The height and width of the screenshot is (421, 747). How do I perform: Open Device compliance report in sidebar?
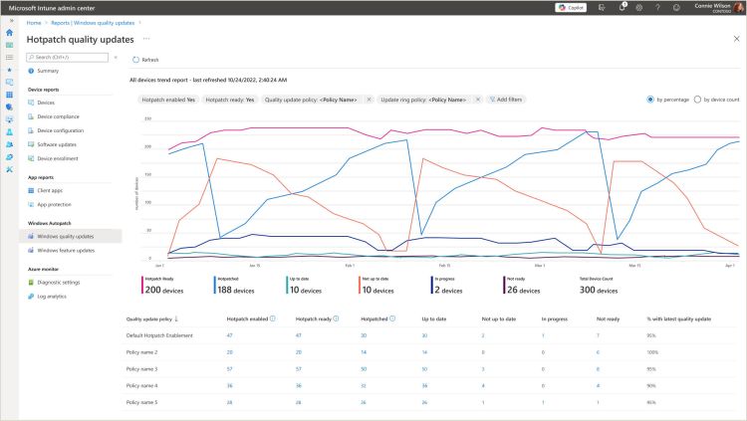[x=60, y=116]
